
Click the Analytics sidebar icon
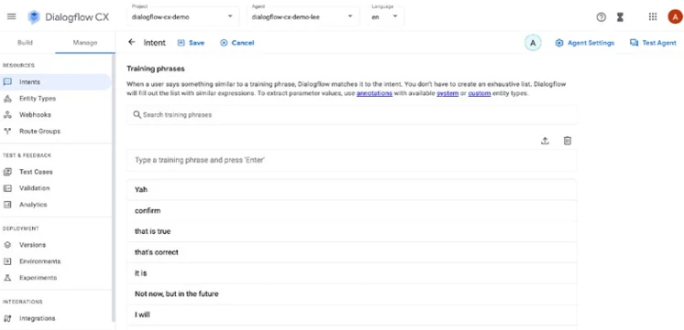tap(7, 205)
